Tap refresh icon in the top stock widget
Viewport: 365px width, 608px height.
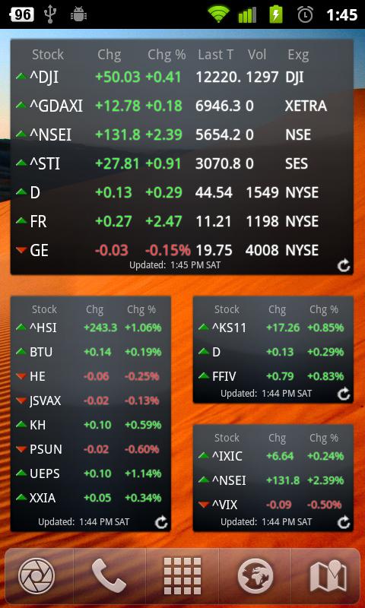343,265
